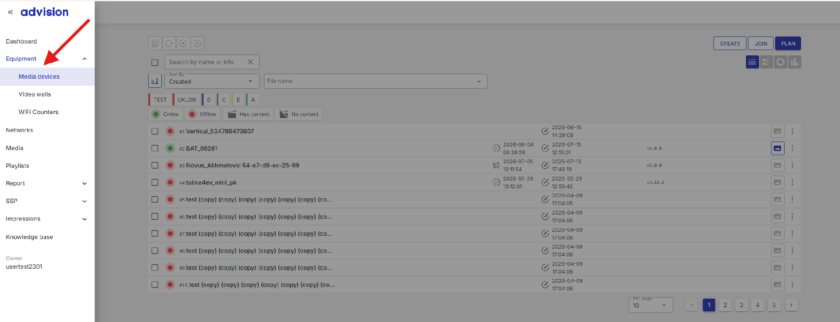Open the File name dropdown
Image resolution: width=840 pixels, height=322 pixels.
point(376,81)
